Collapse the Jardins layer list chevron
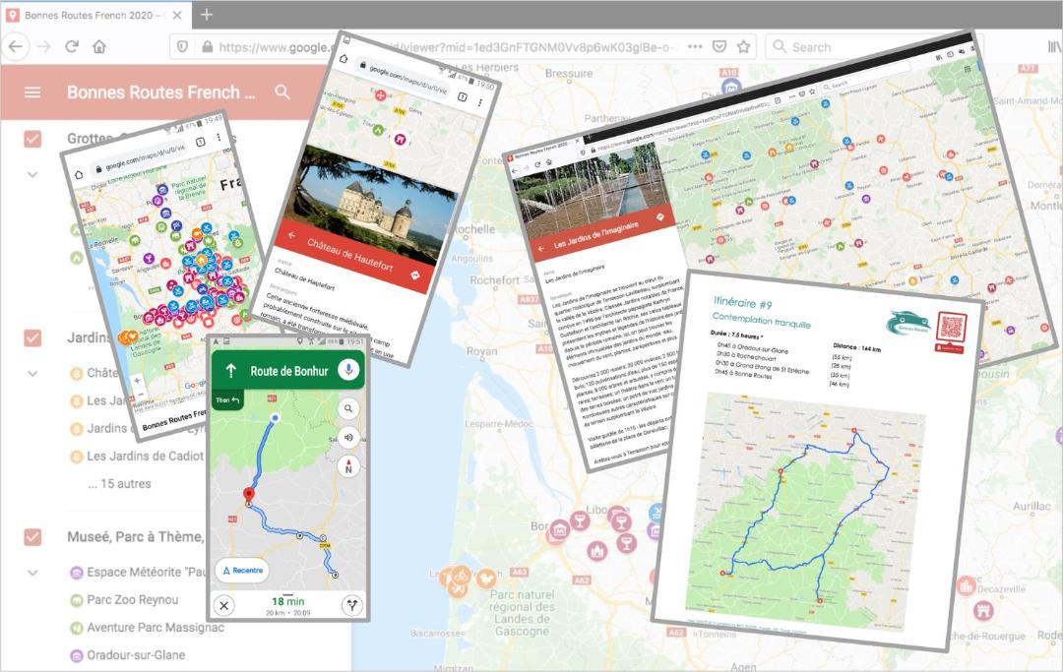1063x672 pixels. pos(32,374)
